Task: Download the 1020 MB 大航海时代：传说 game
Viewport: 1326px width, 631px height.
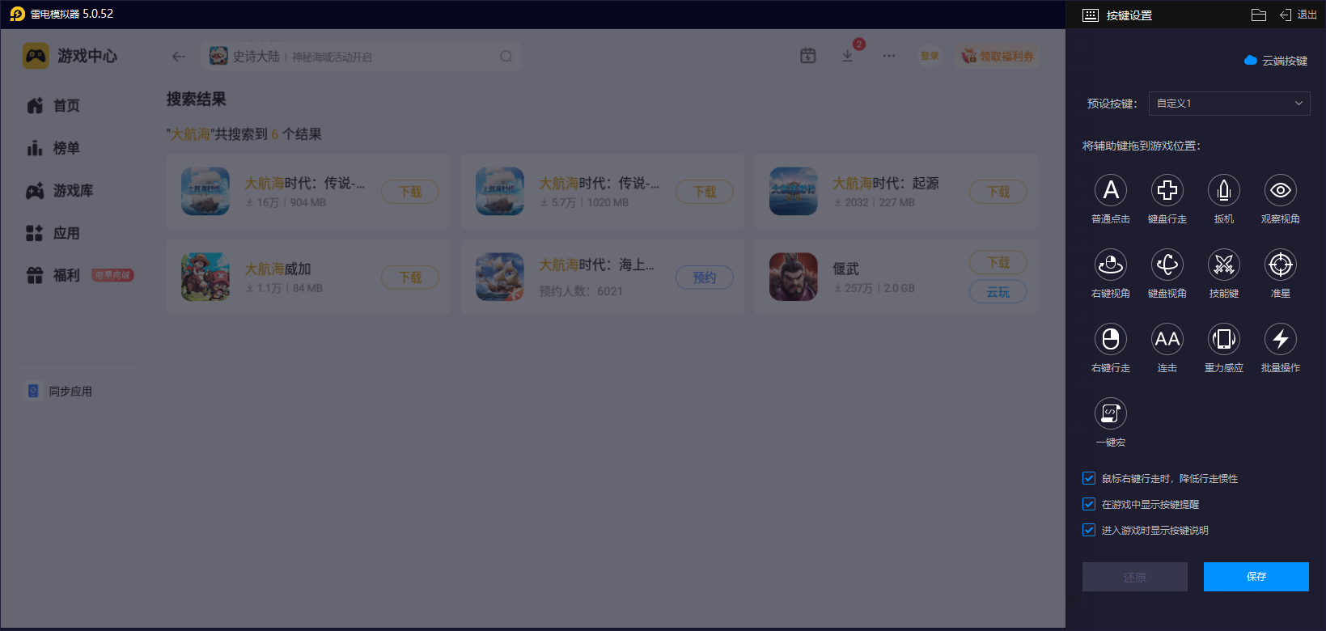Action: [705, 192]
